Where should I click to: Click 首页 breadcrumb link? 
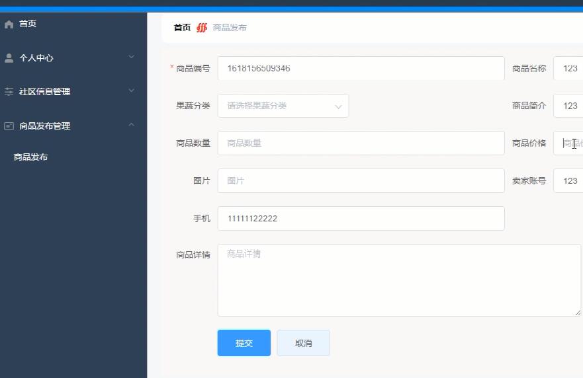[182, 28]
